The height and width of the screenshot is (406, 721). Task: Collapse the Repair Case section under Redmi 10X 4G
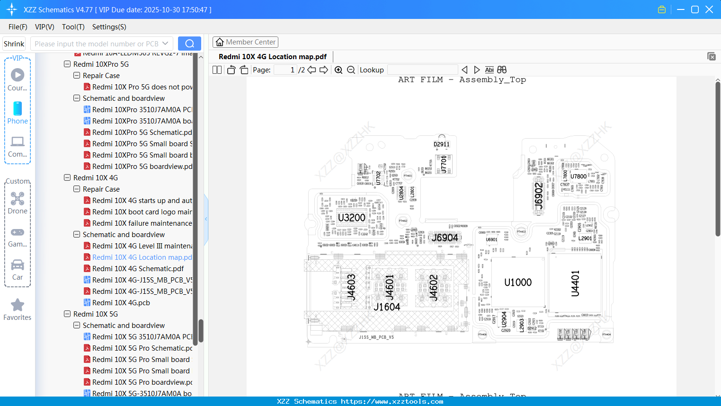pyautogui.click(x=76, y=189)
